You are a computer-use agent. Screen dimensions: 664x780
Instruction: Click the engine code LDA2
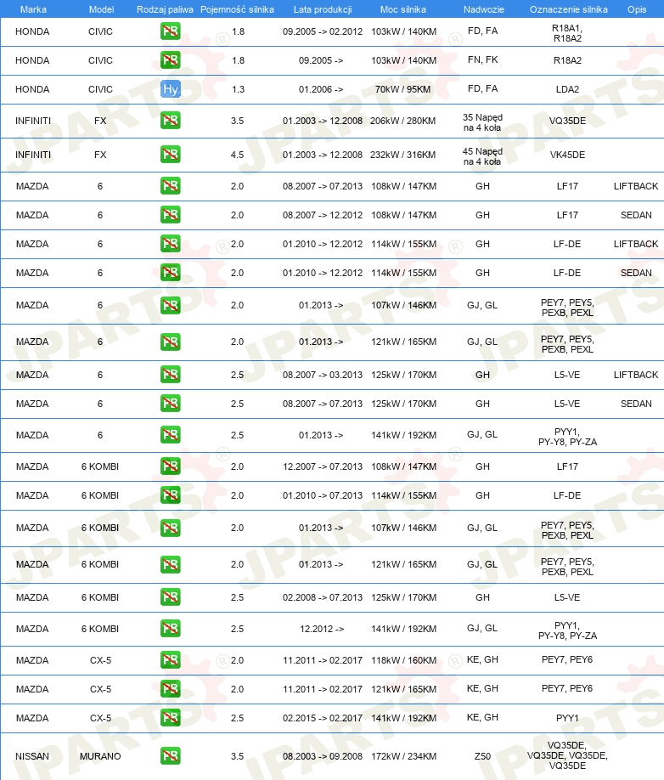pos(567,89)
